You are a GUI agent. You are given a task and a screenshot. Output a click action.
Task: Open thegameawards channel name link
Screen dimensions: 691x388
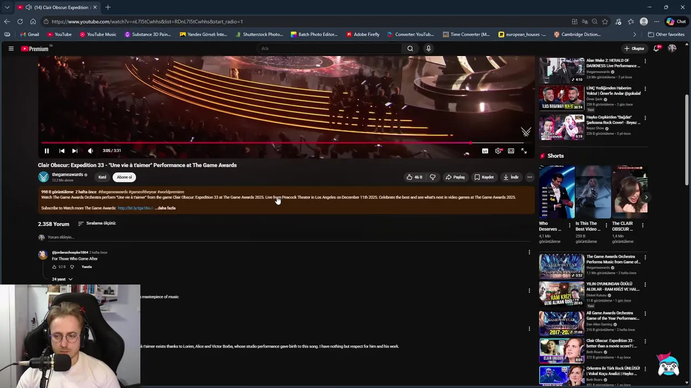pyautogui.click(x=67, y=175)
